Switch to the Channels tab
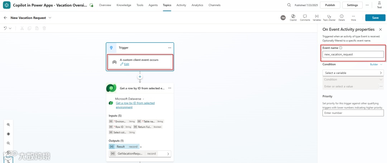 pyautogui.click(x=215, y=5)
